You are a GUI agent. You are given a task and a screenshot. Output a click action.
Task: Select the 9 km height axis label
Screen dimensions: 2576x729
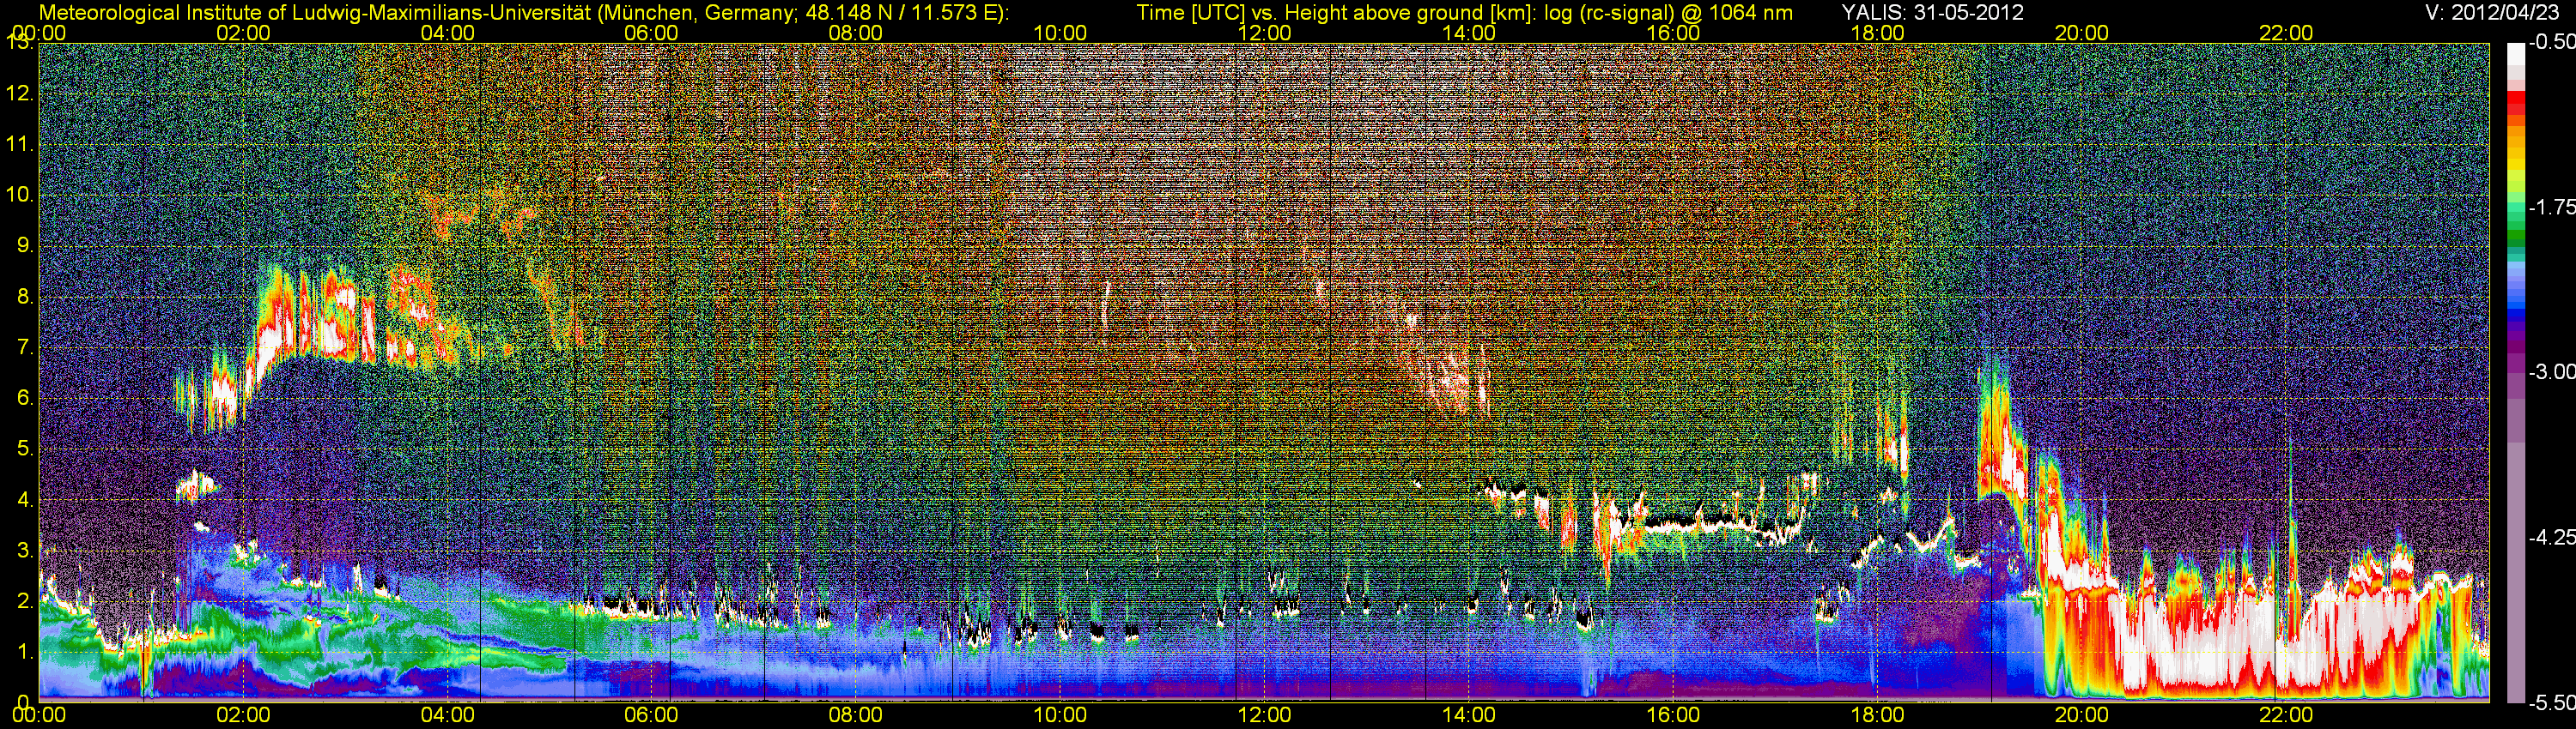point(24,244)
